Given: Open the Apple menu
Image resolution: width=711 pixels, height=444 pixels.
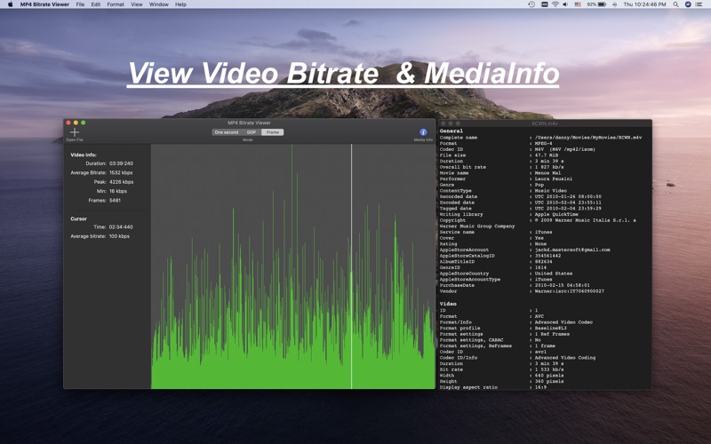Looking at the screenshot, I should (x=10, y=4).
